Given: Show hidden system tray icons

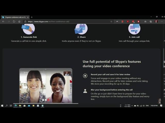Looking at the screenshot, I should [132, 106].
